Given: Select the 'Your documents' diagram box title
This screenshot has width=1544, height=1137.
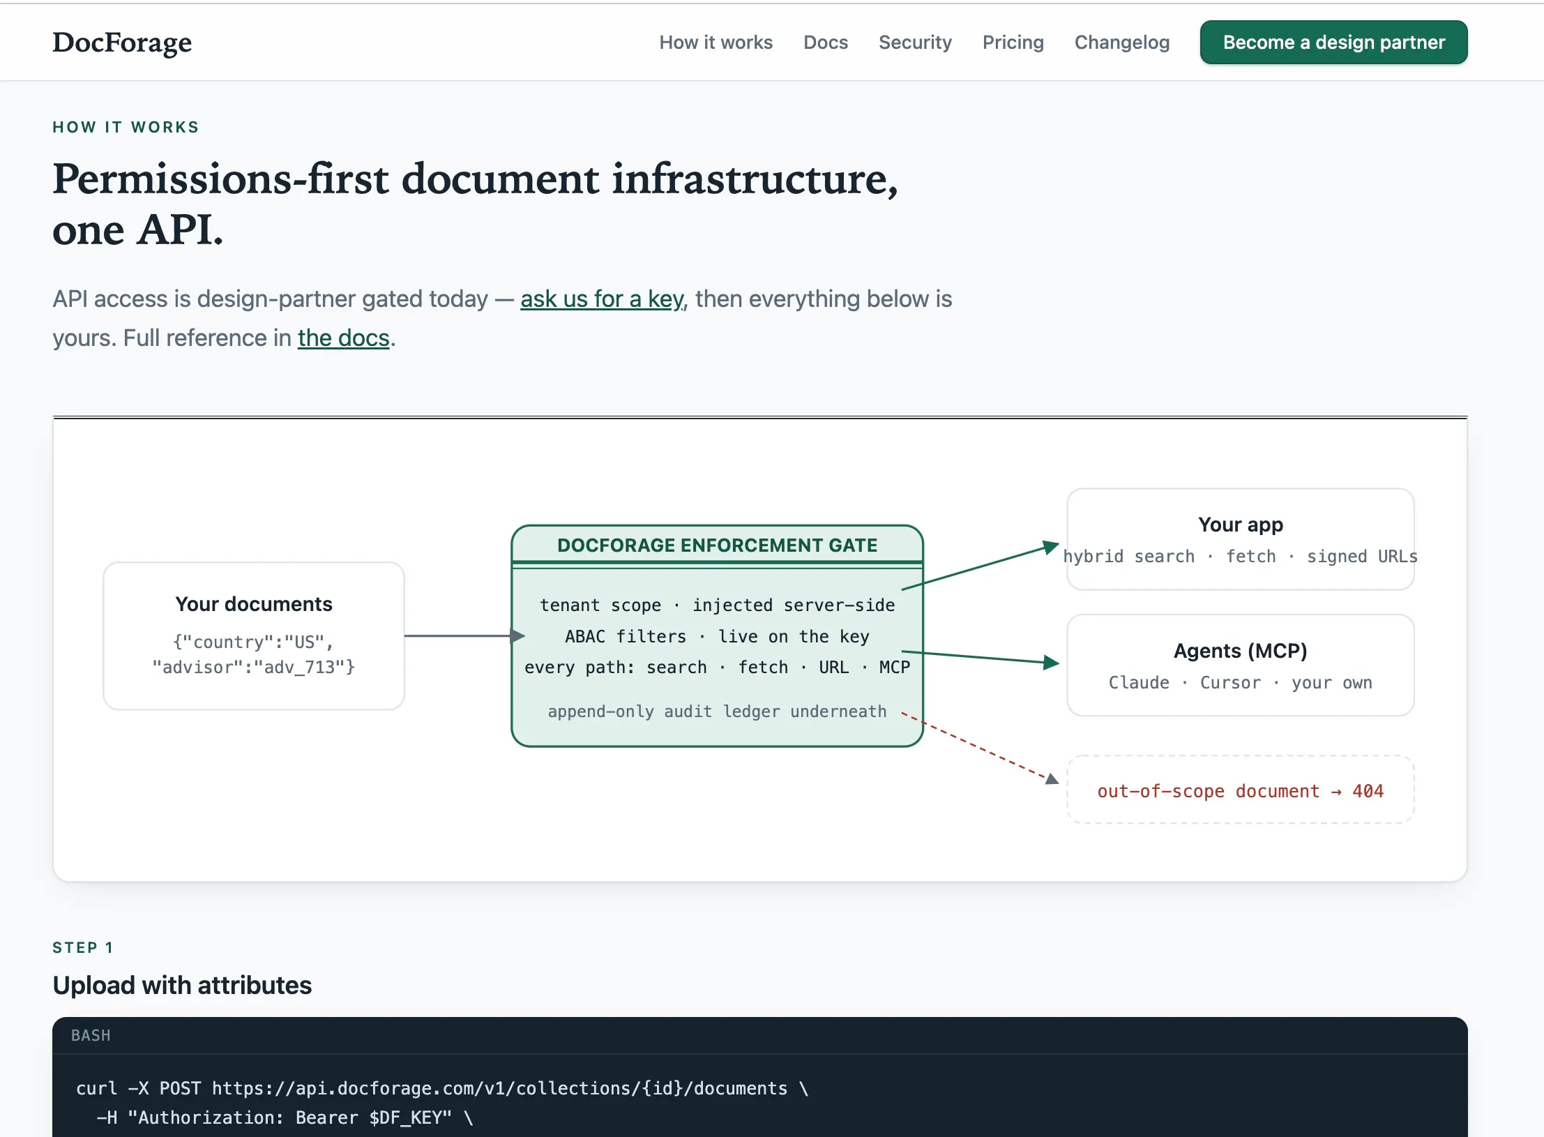Looking at the screenshot, I should click(x=254, y=604).
